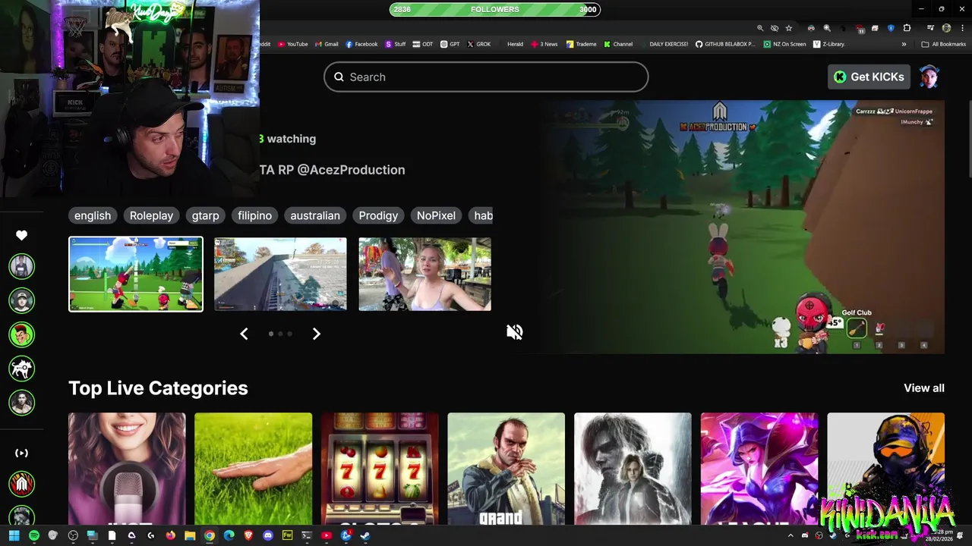Open the Gmail bookmark
This screenshot has width=972, height=546.
(x=327, y=44)
